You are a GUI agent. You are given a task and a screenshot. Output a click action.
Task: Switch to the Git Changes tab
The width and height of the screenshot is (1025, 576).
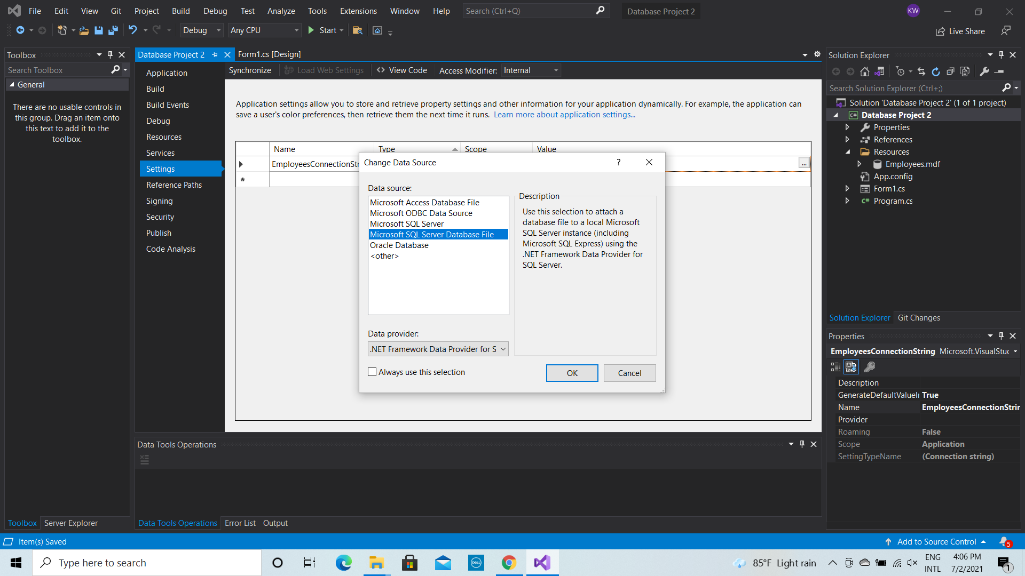click(x=918, y=318)
